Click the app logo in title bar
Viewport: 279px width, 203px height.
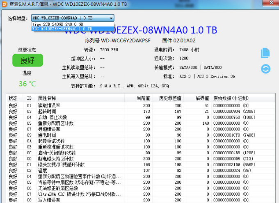pos(4,4)
